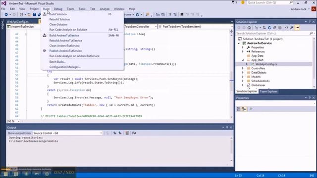Click the Clear All icon in Output toolbar
The height and width of the screenshot is (178, 317).
click(x=127, y=133)
